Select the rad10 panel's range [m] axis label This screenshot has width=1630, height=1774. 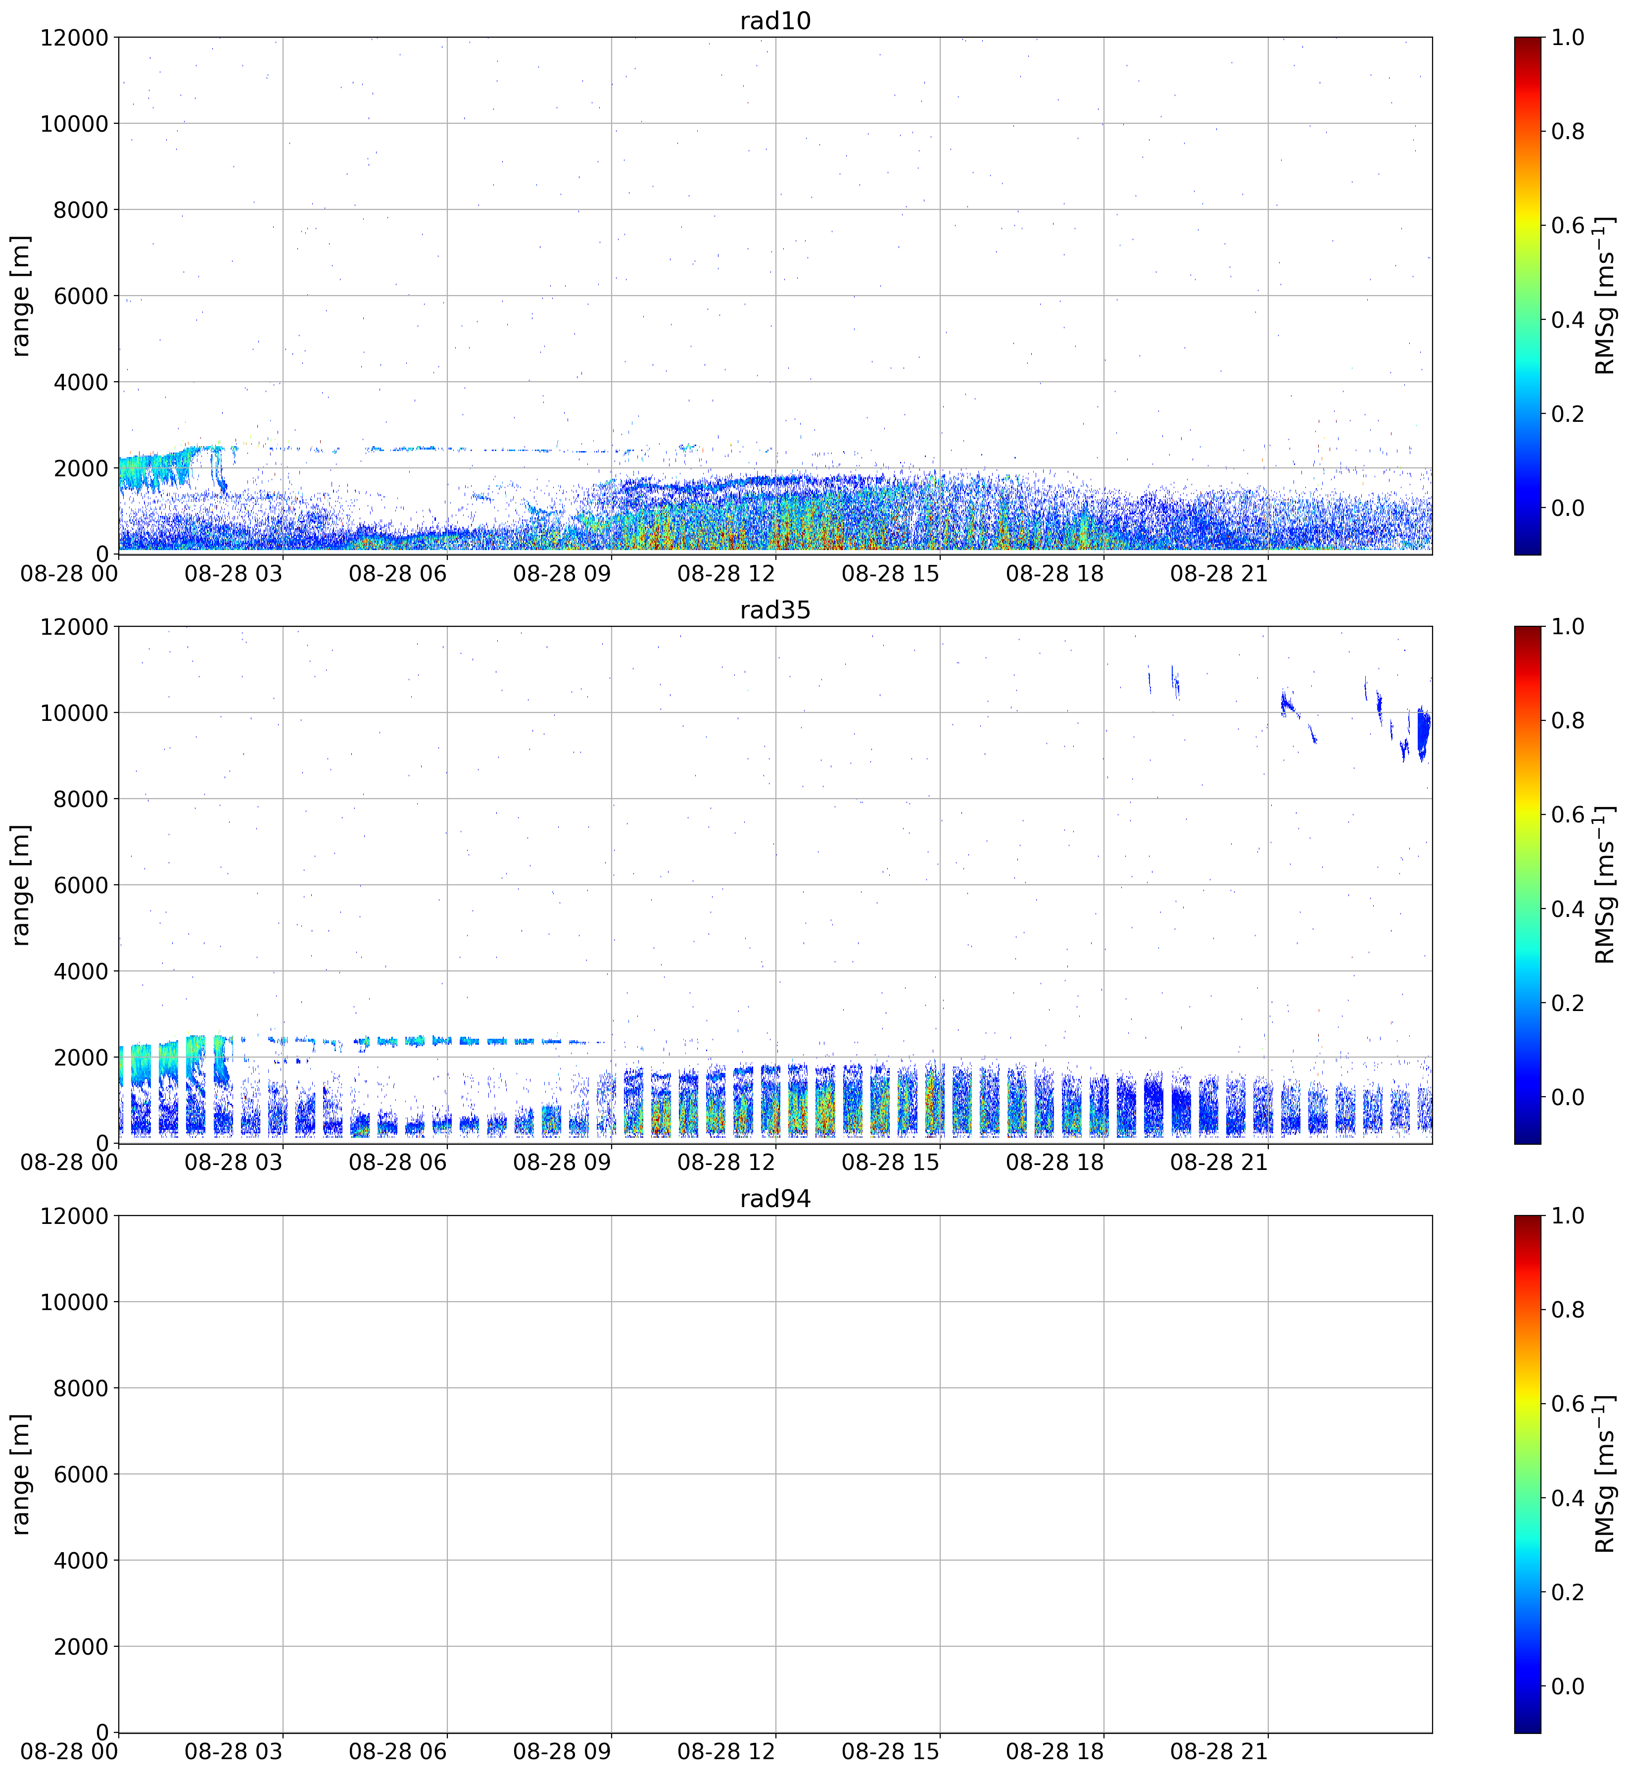pos(20,296)
